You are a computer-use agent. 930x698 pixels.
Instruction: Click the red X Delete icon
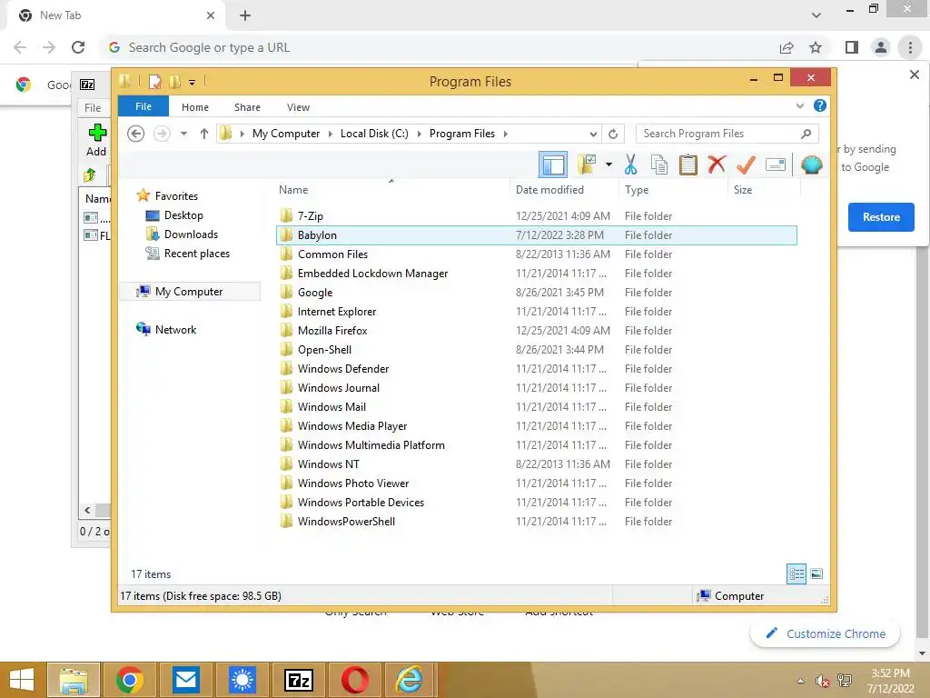click(717, 164)
